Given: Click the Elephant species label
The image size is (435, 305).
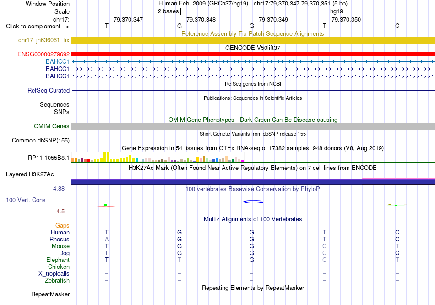Looking at the screenshot, I should tap(58, 260).
